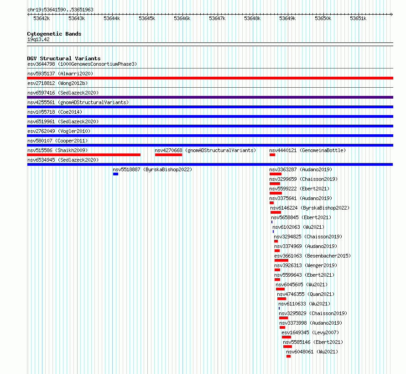Click the Cytogenetic Bands track title
The width and height of the screenshot is (406, 374).
coord(54,34)
